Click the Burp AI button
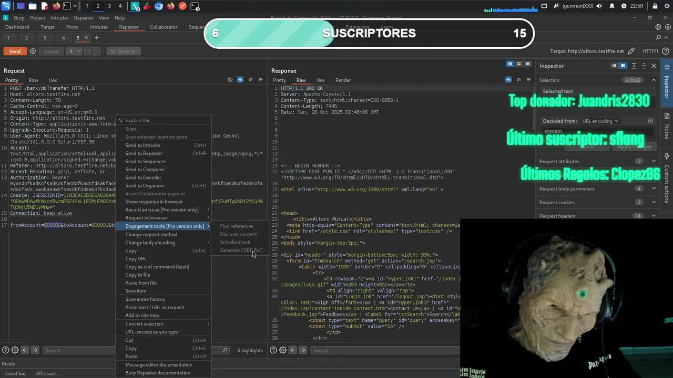The image size is (673, 378). click(123, 51)
